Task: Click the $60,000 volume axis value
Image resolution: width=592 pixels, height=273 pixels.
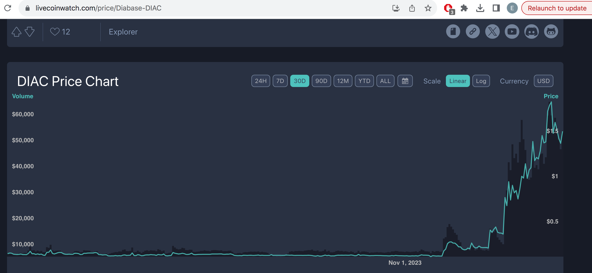Action: pyautogui.click(x=23, y=114)
